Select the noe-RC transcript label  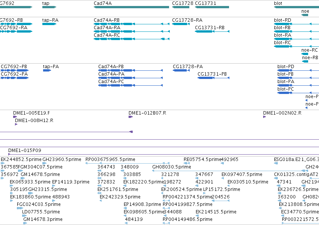(x=309, y=50)
